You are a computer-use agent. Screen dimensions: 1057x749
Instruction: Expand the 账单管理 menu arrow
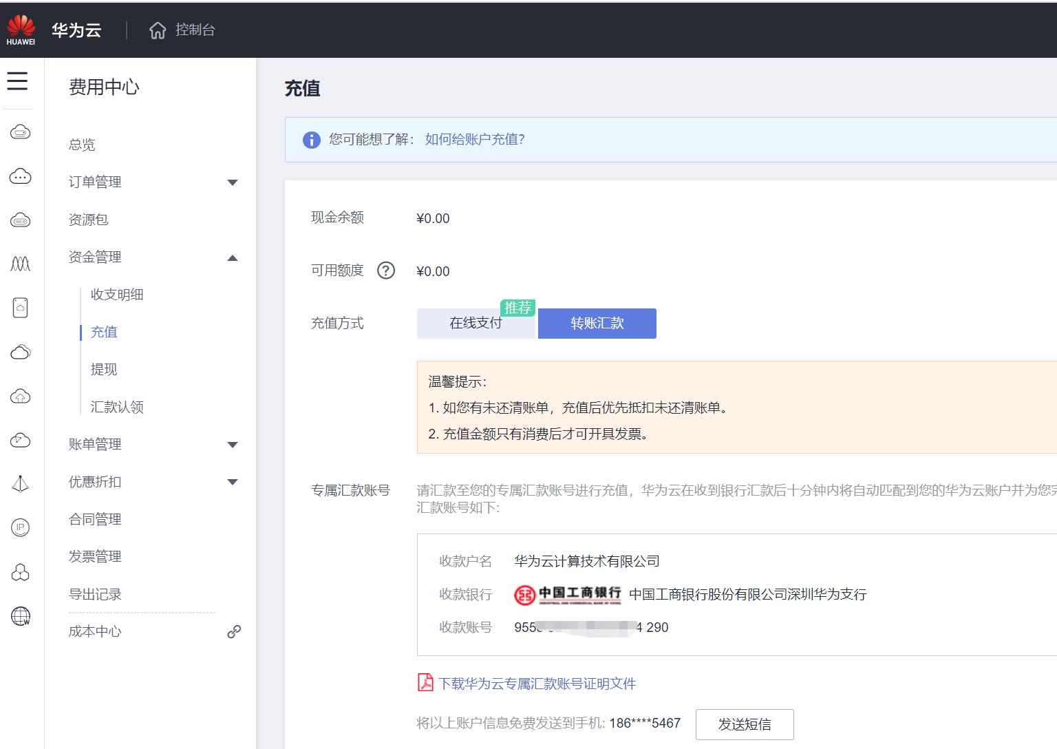233,445
